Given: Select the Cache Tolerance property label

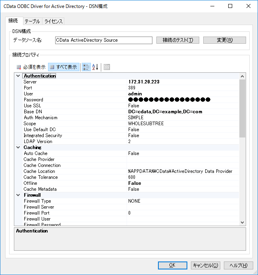Looking at the screenshot, I should 40,177.
